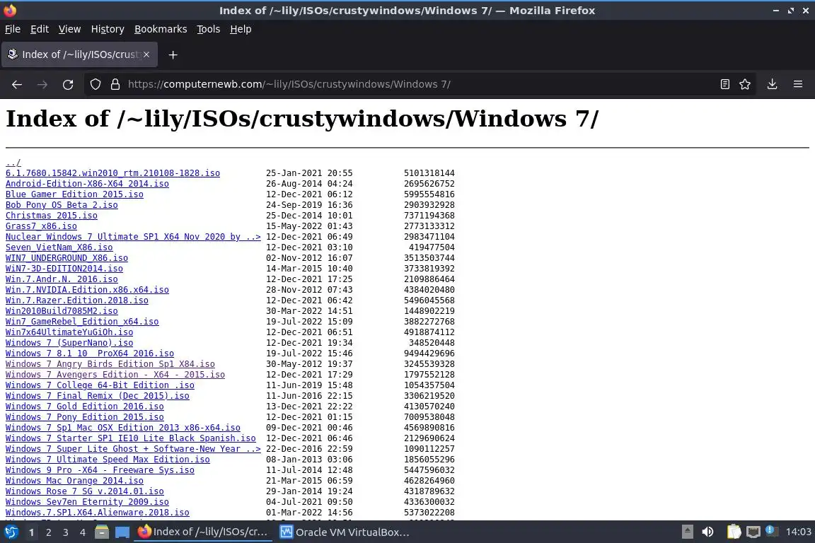815x543 pixels.
Task: Close the Index of /~lily tab
Action: point(146,54)
